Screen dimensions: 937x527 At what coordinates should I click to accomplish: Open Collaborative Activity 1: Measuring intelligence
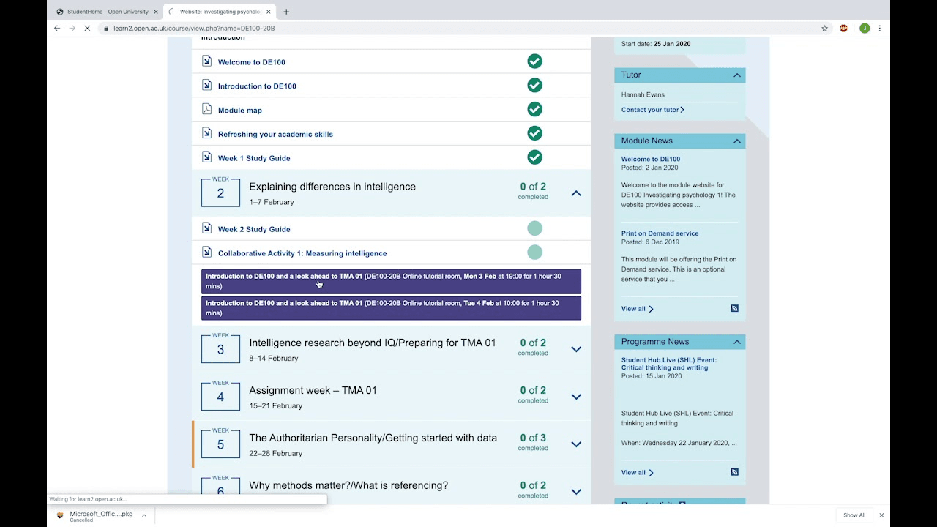click(x=302, y=253)
